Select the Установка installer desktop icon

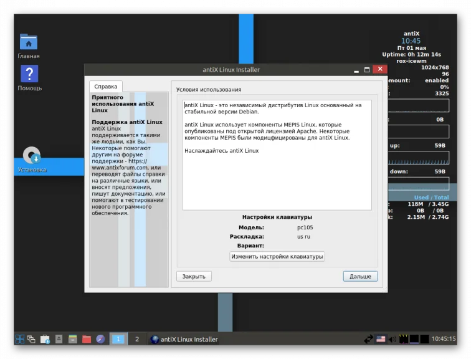coord(32,160)
